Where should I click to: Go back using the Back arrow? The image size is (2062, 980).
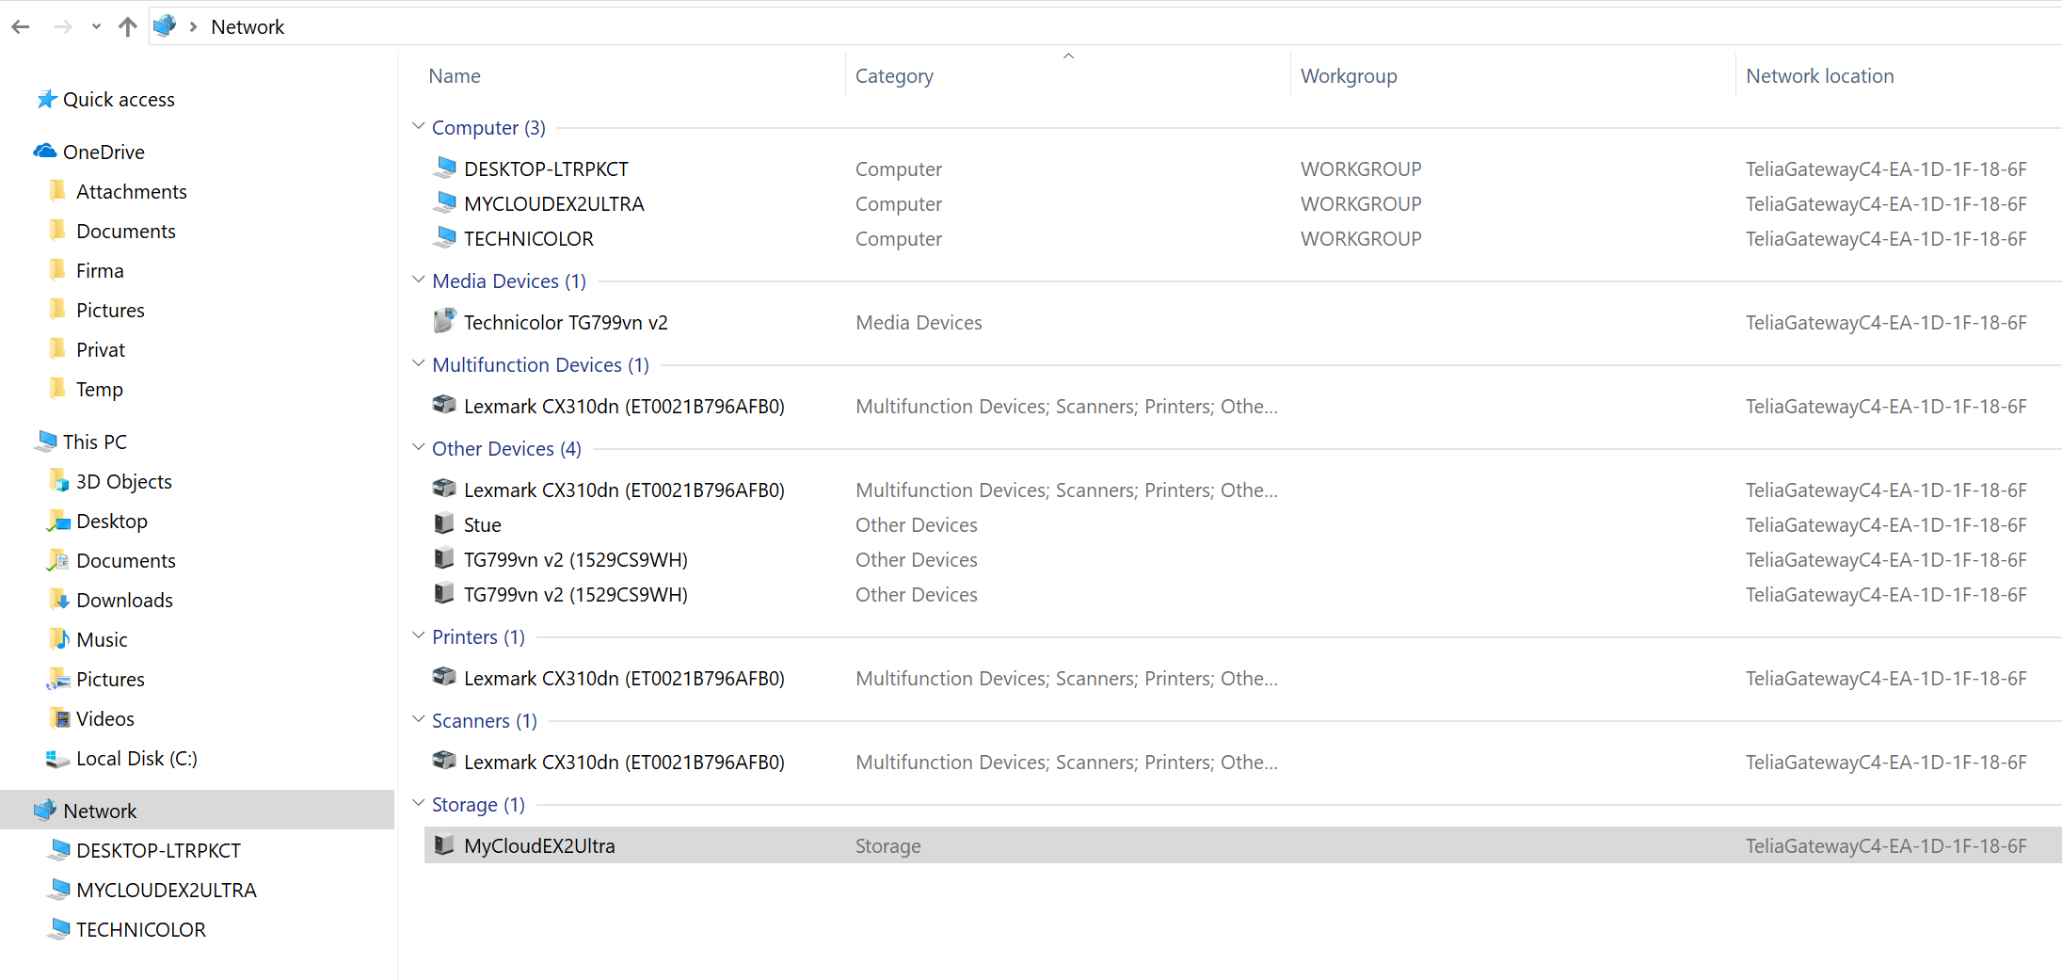pyautogui.click(x=21, y=26)
